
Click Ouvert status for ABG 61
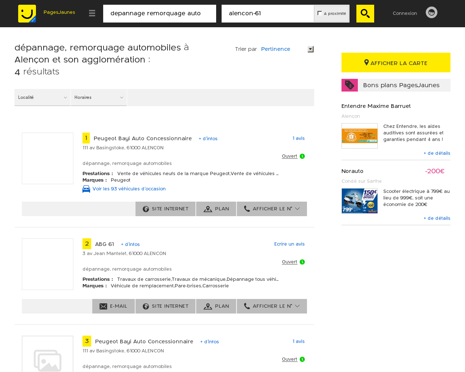coord(290,262)
